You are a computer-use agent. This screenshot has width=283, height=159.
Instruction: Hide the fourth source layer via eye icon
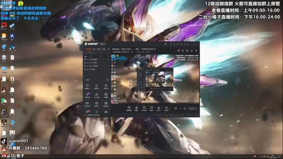[85, 69]
